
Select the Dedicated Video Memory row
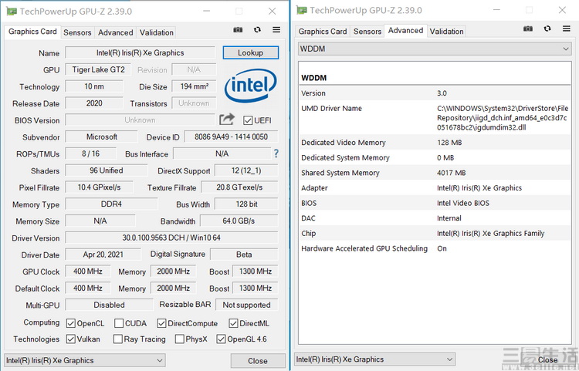tap(435, 143)
